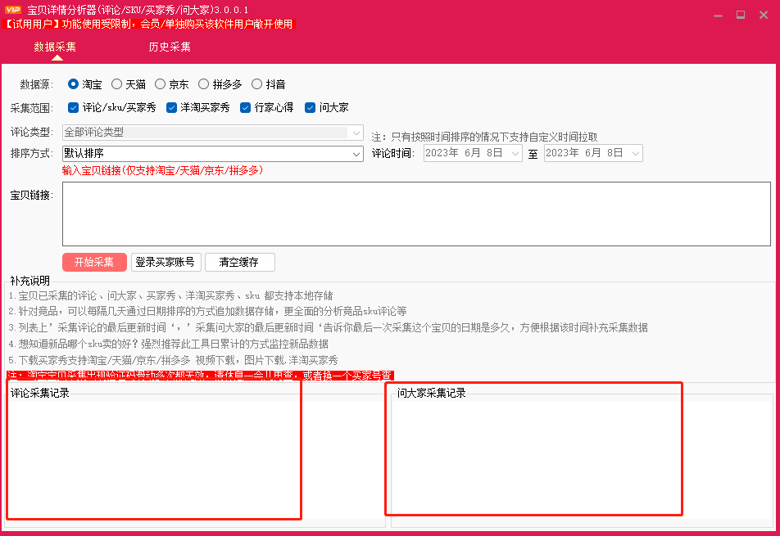The width and height of the screenshot is (780, 536).
Task: Click the 登录买家账号 button
Action: [x=166, y=263]
